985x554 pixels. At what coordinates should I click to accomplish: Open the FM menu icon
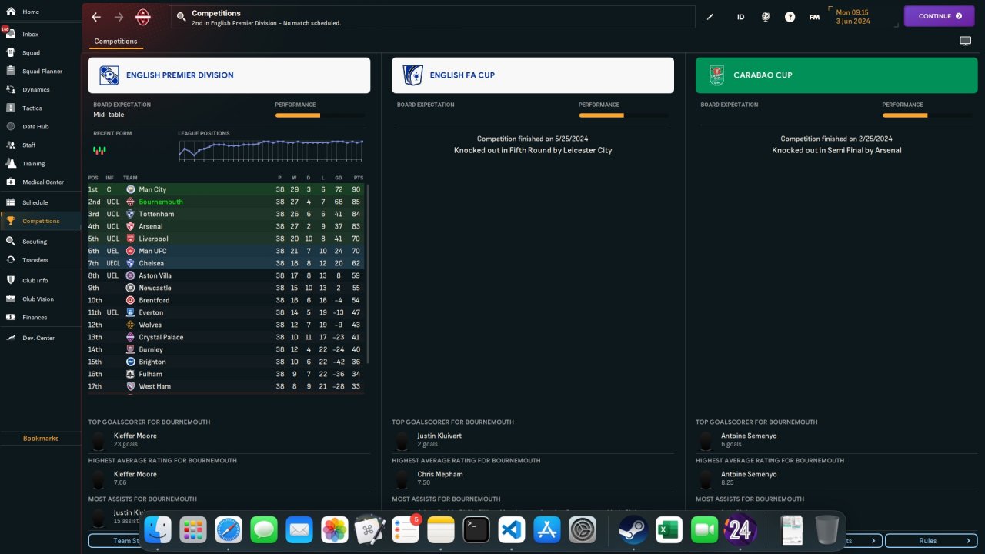click(814, 17)
